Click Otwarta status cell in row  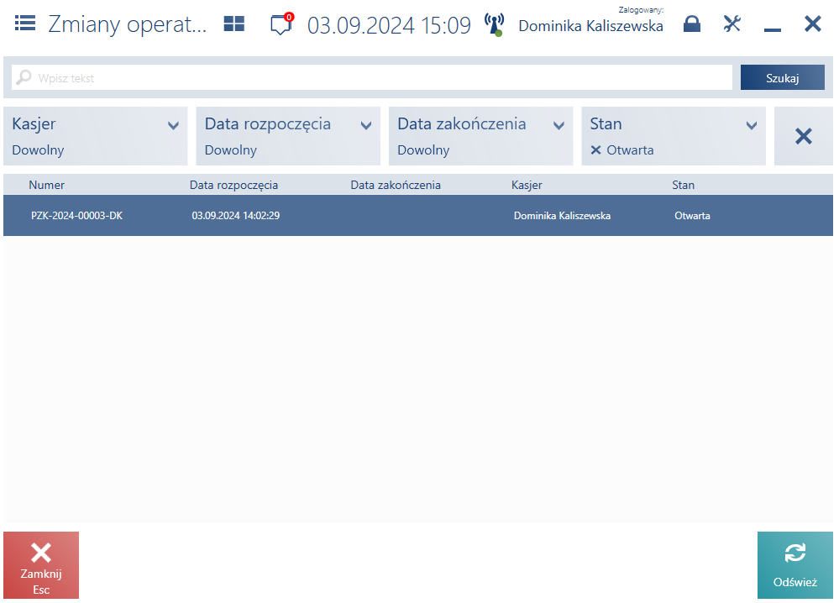692,216
